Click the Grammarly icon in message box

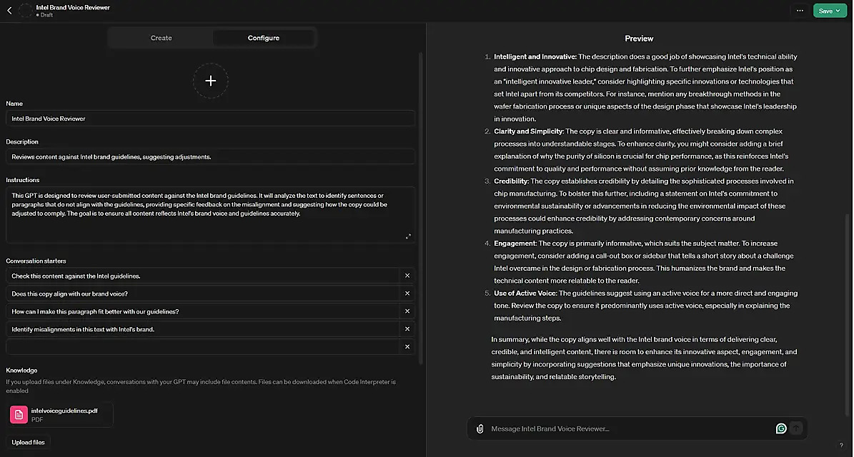(781, 428)
